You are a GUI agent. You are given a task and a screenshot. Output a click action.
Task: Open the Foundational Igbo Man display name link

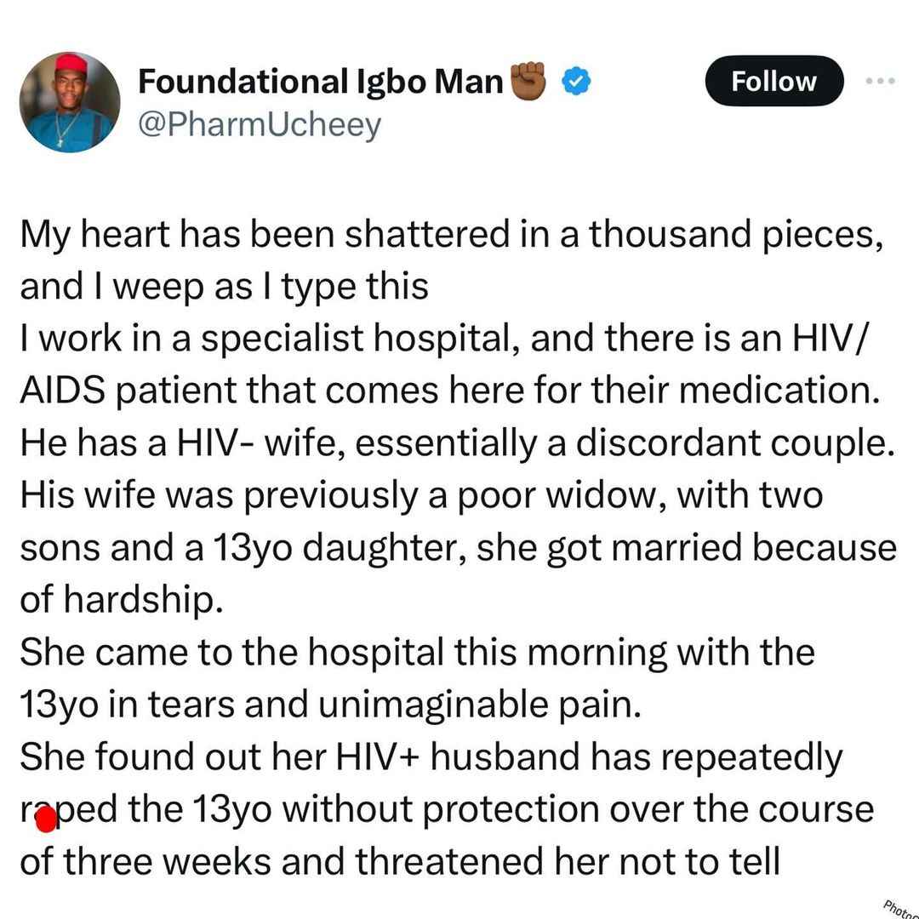click(321, 81)
